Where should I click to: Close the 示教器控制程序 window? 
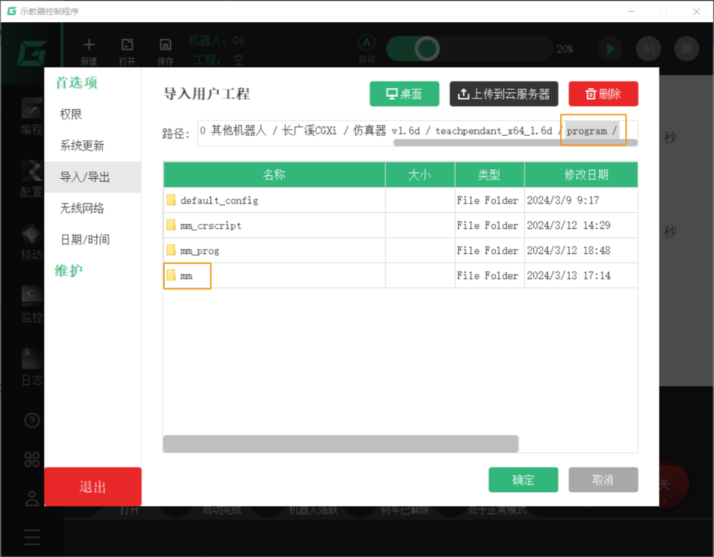[696, 11]
